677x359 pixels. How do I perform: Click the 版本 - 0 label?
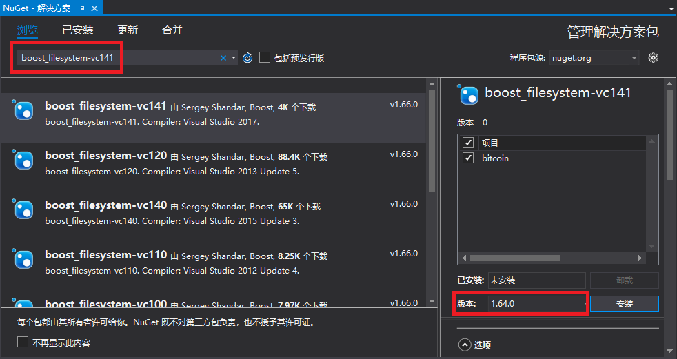click(472, 123)
